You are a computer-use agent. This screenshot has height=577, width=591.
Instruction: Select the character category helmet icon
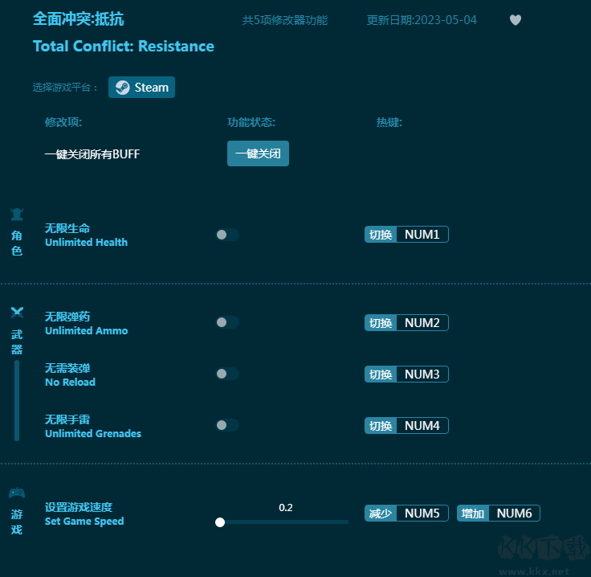click(17, 215)
